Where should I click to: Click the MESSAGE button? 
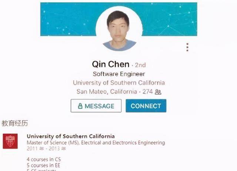tap(96, 106)
